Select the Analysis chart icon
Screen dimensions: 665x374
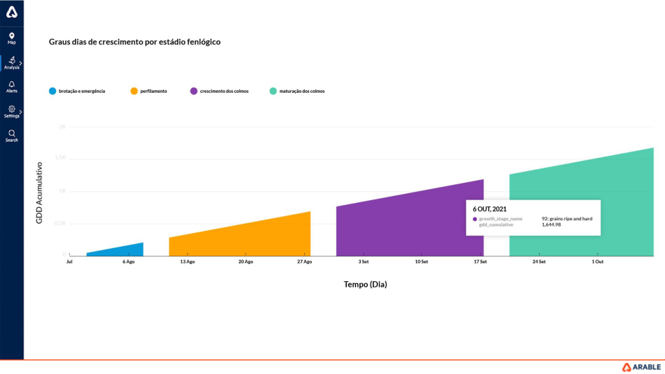(x=12, y=60)
